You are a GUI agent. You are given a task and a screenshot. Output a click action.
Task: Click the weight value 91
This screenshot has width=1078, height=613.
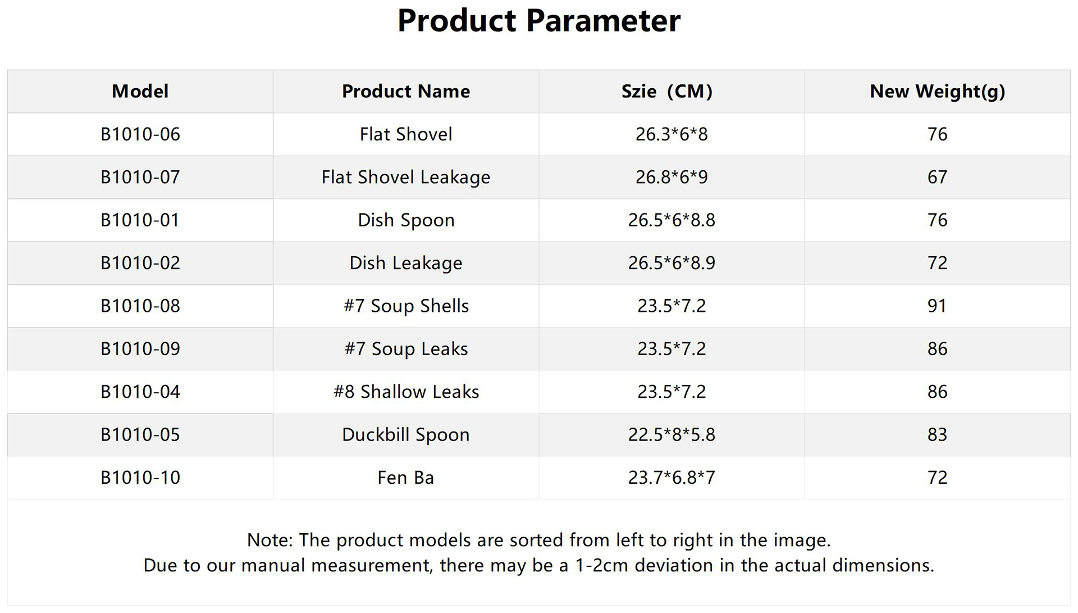click(x=937, y=306)
